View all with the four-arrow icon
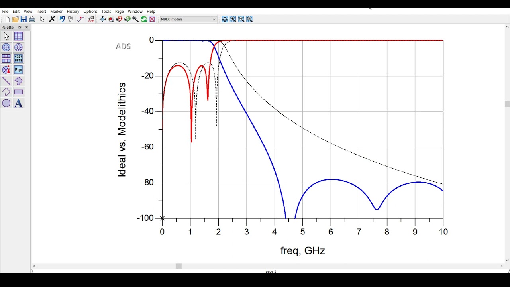 [x=102, y=19]
